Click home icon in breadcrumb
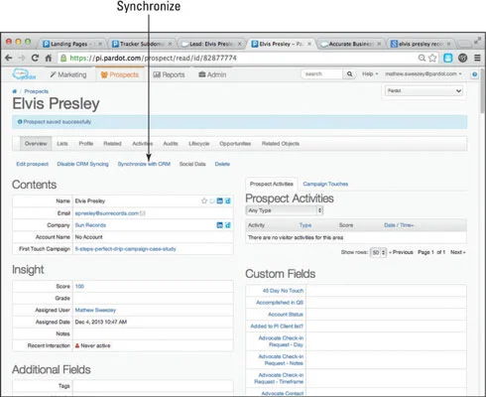 coord(15,91)
